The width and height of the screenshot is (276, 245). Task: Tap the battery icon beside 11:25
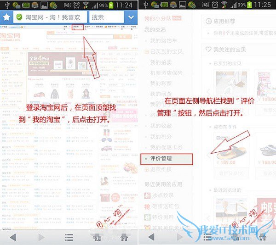click(249, 5)
